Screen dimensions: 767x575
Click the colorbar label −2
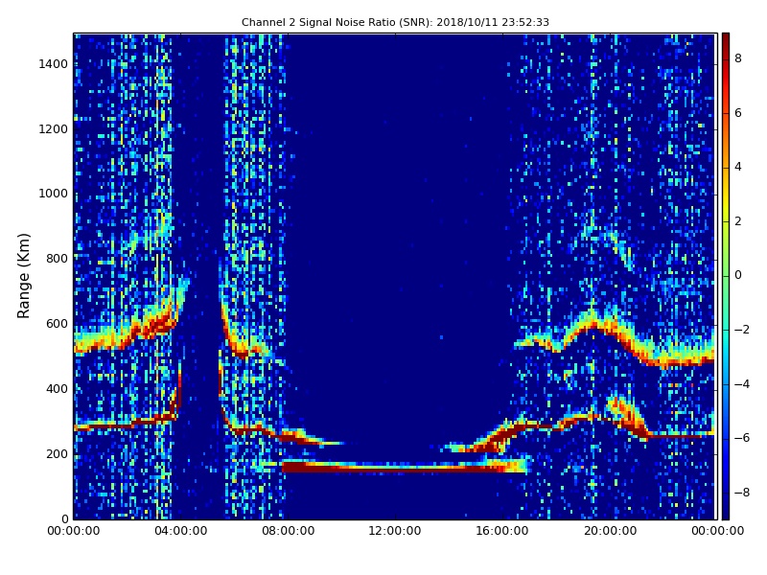pyautogui.click(x=741, y=330)
